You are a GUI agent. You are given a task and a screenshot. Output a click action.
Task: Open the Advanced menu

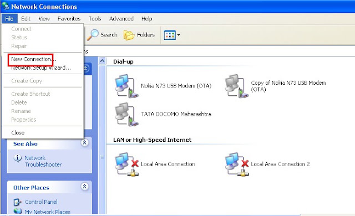(x=121, y=18)
